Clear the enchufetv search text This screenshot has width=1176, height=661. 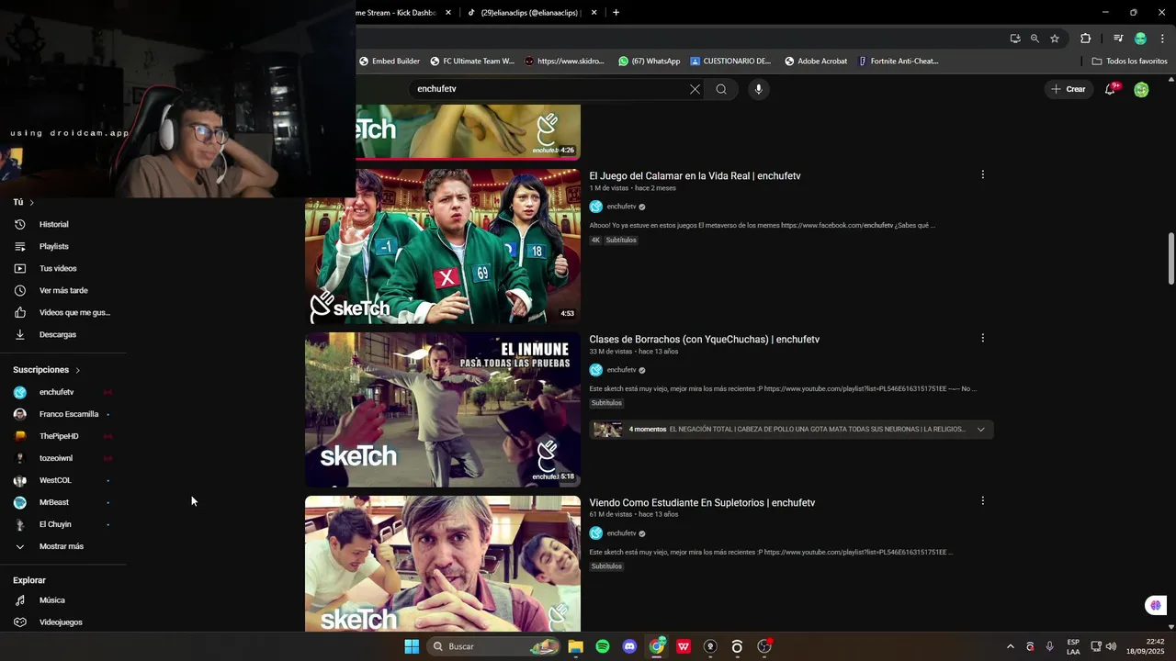[x=695, y=89]
